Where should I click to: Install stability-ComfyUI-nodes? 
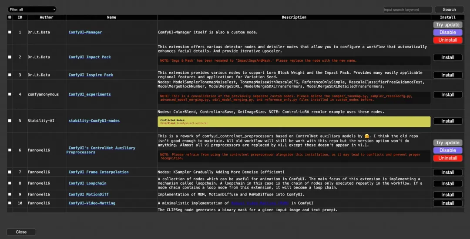coord(447,121)
